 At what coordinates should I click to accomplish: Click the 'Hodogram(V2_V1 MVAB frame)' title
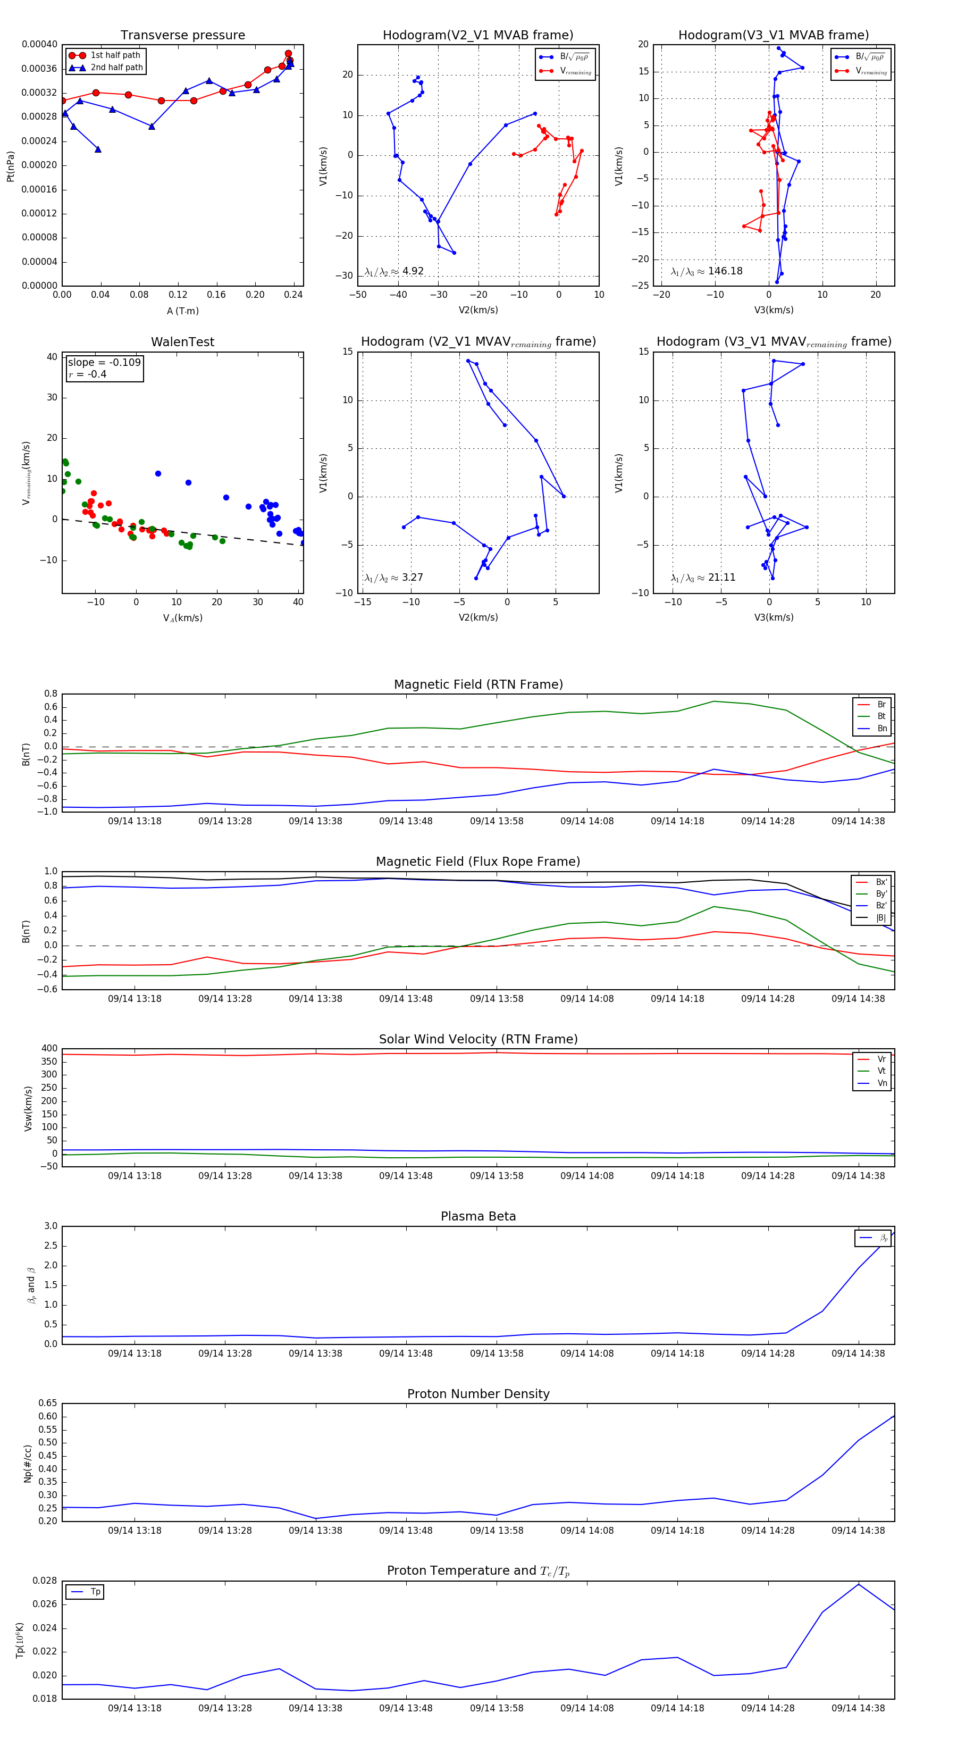tap(478, 35)
